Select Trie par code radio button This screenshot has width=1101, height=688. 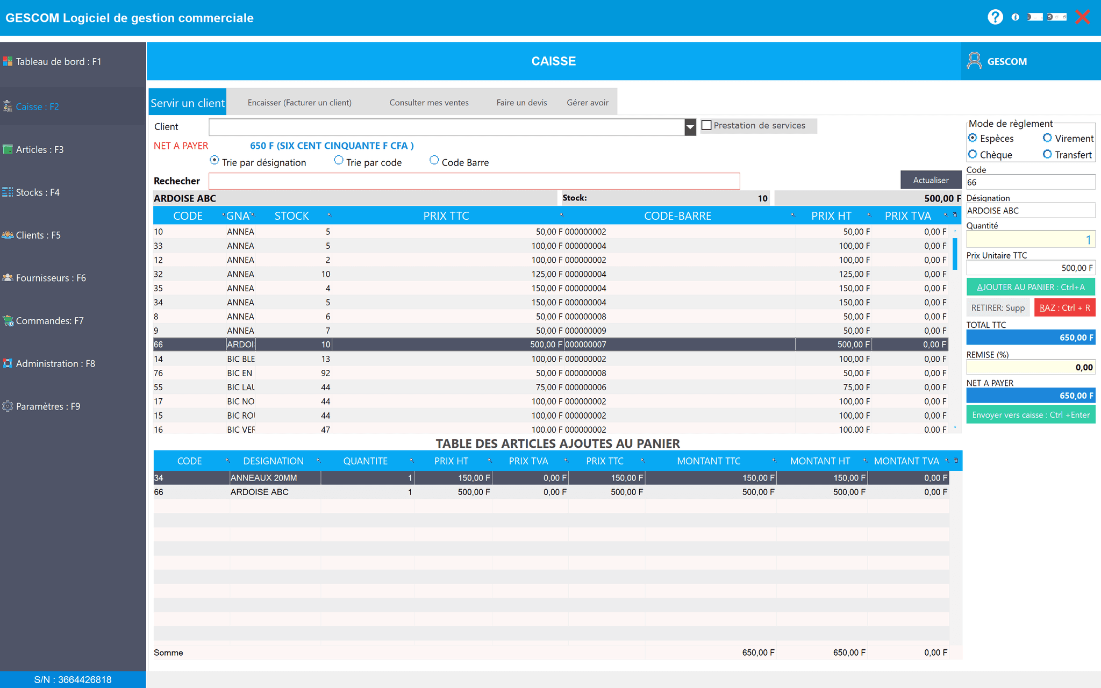click(339, 160)
